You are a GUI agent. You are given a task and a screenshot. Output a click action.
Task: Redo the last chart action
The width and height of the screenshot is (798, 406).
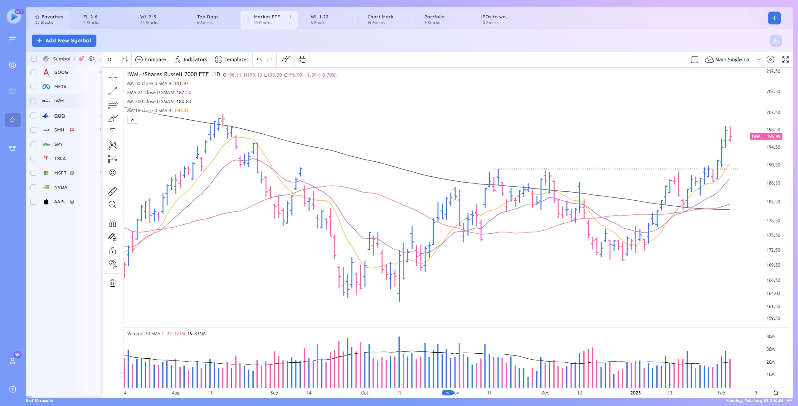coord(270,60)
